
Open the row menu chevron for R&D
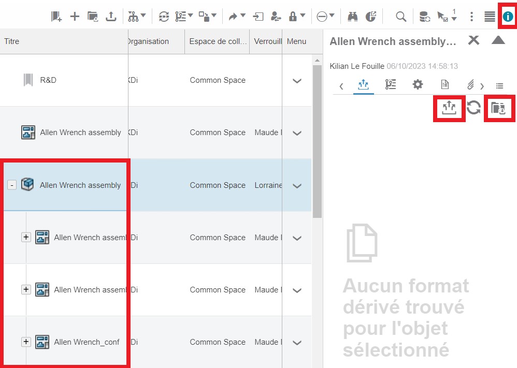(297, 81)
